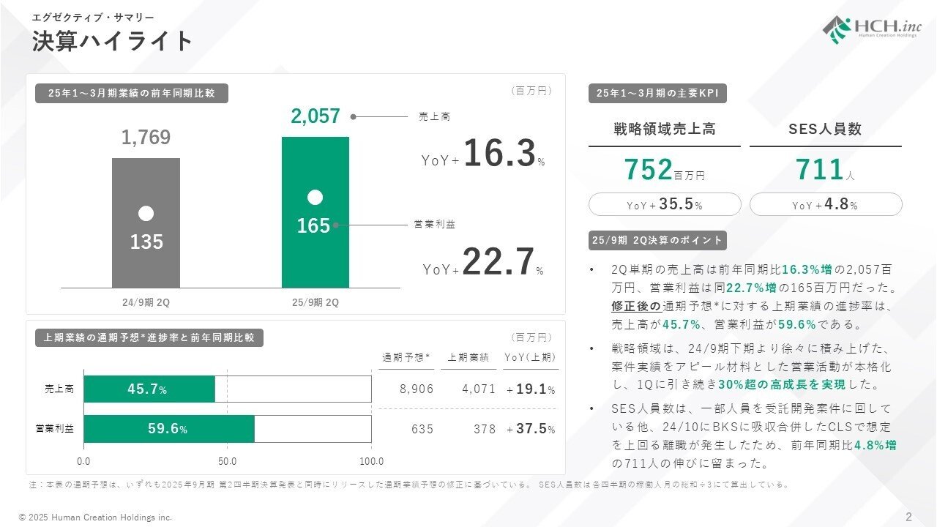The width and height of the screenshot is (937, 527).
Task: Select the 711人 KPI value
Action: pos(825,171)
